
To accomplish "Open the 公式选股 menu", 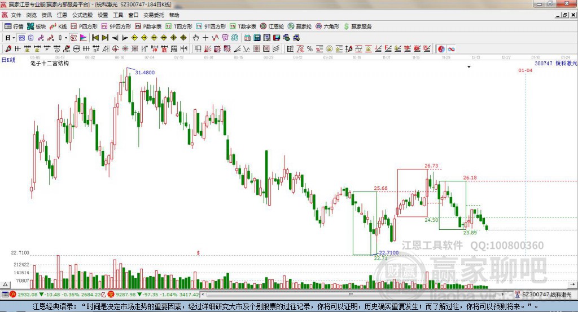I will coord(82,15).
